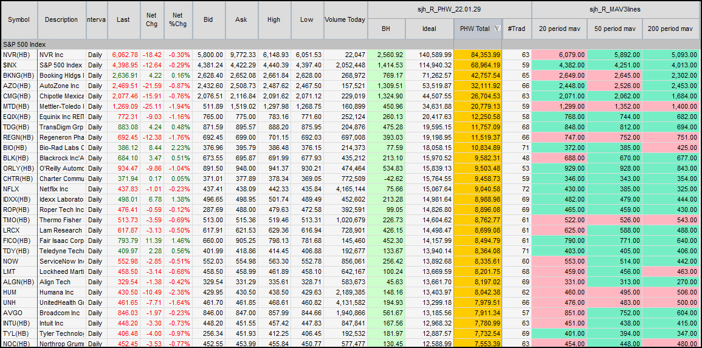Click the BH column header

tap(386, 29)
